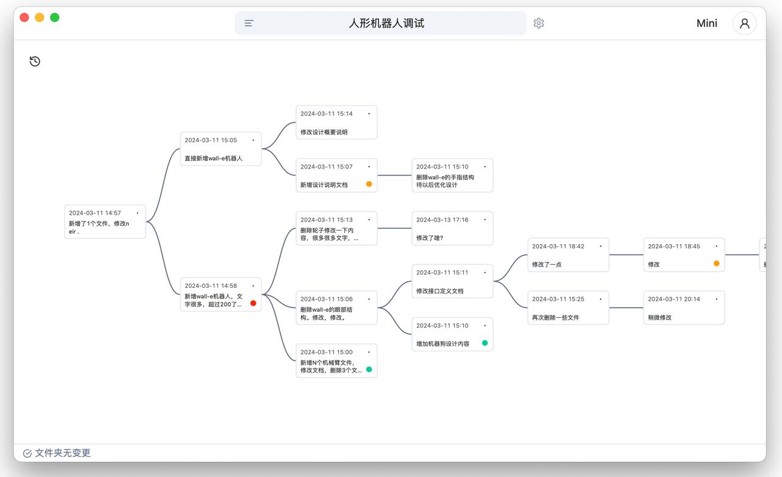The width and height of the screenshot is (782, 477).
Task: Open options dot on 14:57 root node
Action: [137, 213]
